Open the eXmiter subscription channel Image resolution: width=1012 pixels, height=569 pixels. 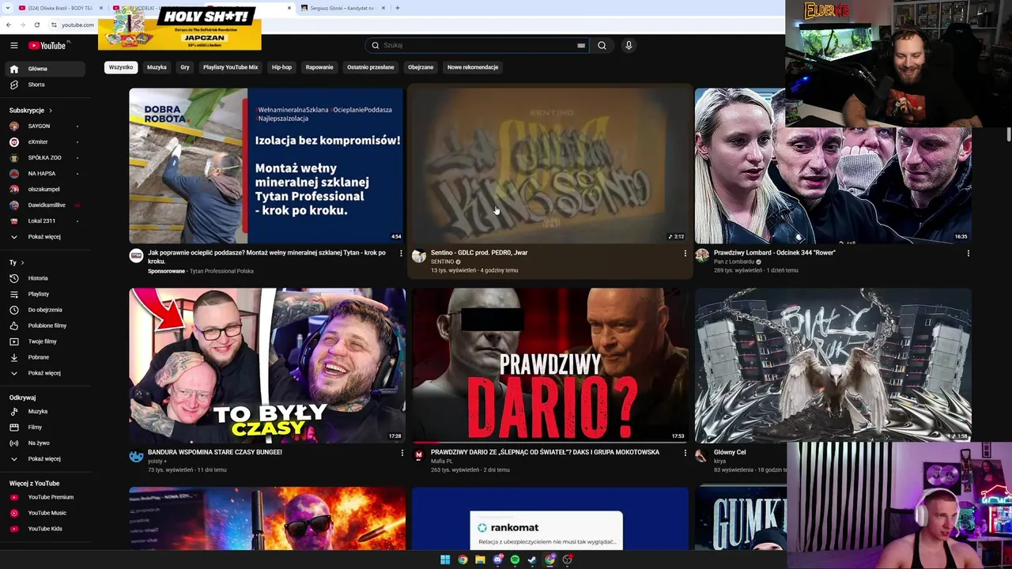(x=45, y=142)
